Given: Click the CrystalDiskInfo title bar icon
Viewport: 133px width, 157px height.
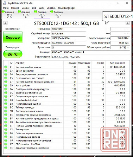Looking at the screenshot, I should [x=5, y=3].
